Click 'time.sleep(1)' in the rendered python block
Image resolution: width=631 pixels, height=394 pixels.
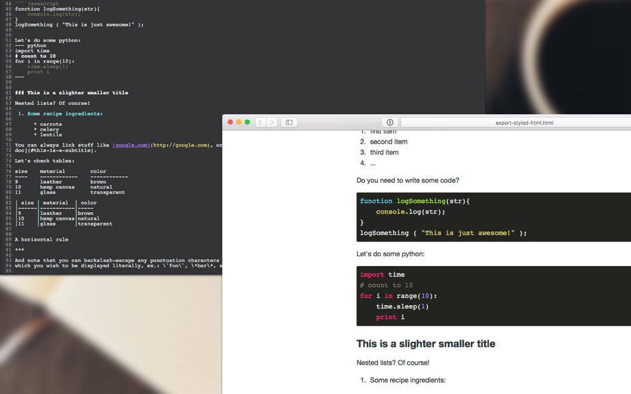point(403,306)
